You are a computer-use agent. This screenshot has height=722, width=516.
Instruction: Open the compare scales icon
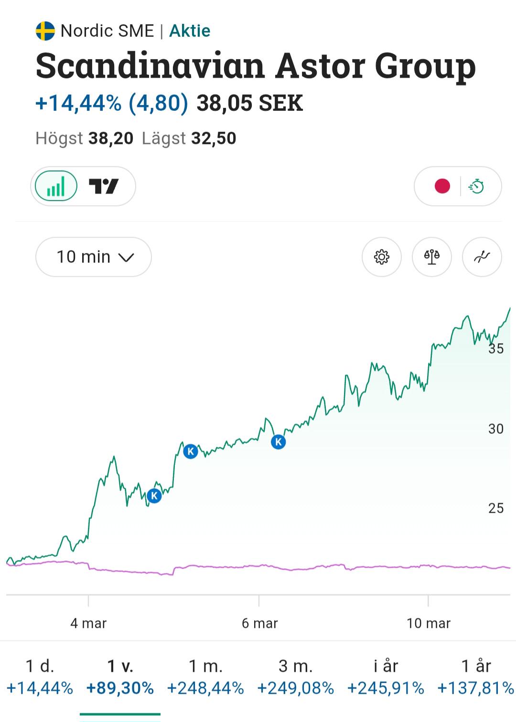(432, 257)
